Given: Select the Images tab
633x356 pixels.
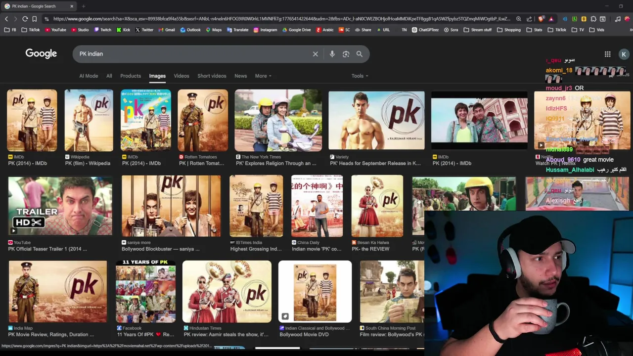Looking at the screenshot, I should pyautogui.click(x=157, y=76).
